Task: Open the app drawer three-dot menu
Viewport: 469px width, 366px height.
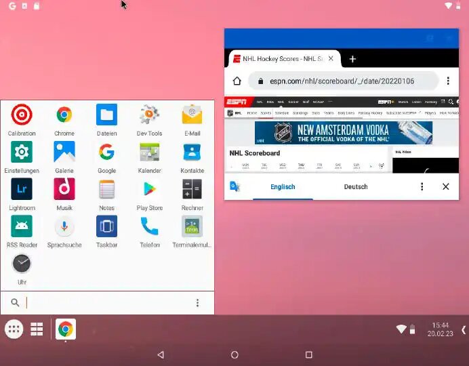Action: coord(197,302)
